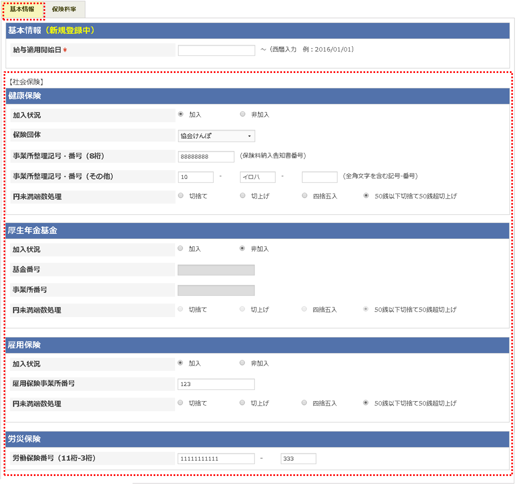Choose 切捨て rounding under 健康保険
The image size is (516, 484).
coord(181,196)
